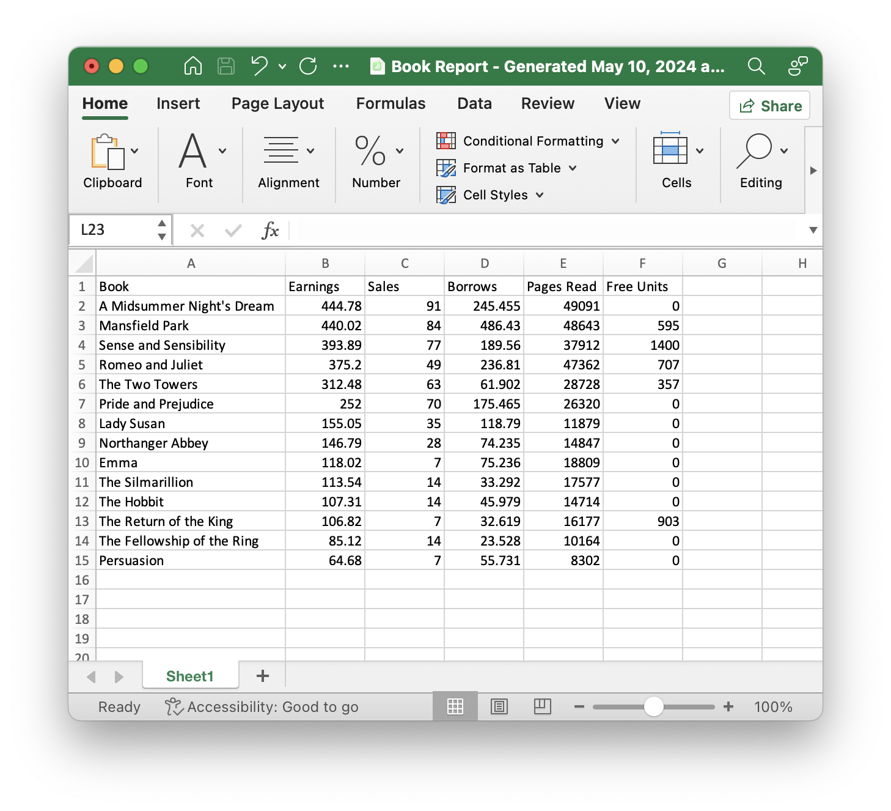Open Format as Table menu

pyautogui.click(x=507, y=168)
